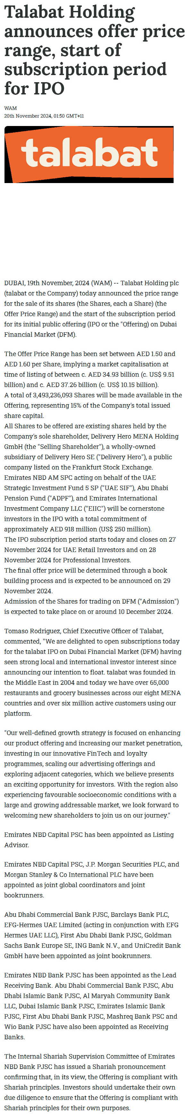Click the IPO subscription period dates sentence
The width and height of the screenshot is (189, 1116).
pos(90,550)
